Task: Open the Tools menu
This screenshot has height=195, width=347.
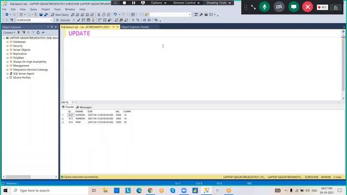Action: [57, 9]
